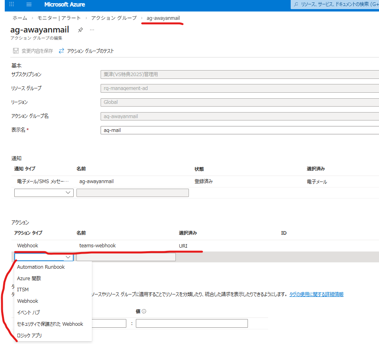Viewport: 379px width, 344px height.
Task: Click the empty action name field
Action: pos(126,257)
